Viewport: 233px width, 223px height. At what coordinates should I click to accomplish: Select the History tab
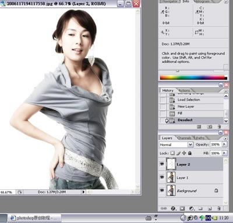point(168,90)
